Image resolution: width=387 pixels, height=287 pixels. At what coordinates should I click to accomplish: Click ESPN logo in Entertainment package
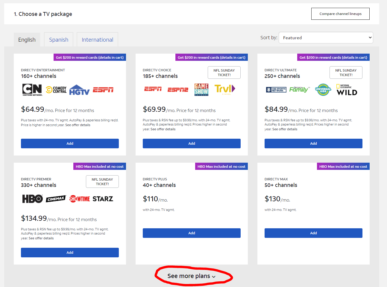tap(103, 90)
